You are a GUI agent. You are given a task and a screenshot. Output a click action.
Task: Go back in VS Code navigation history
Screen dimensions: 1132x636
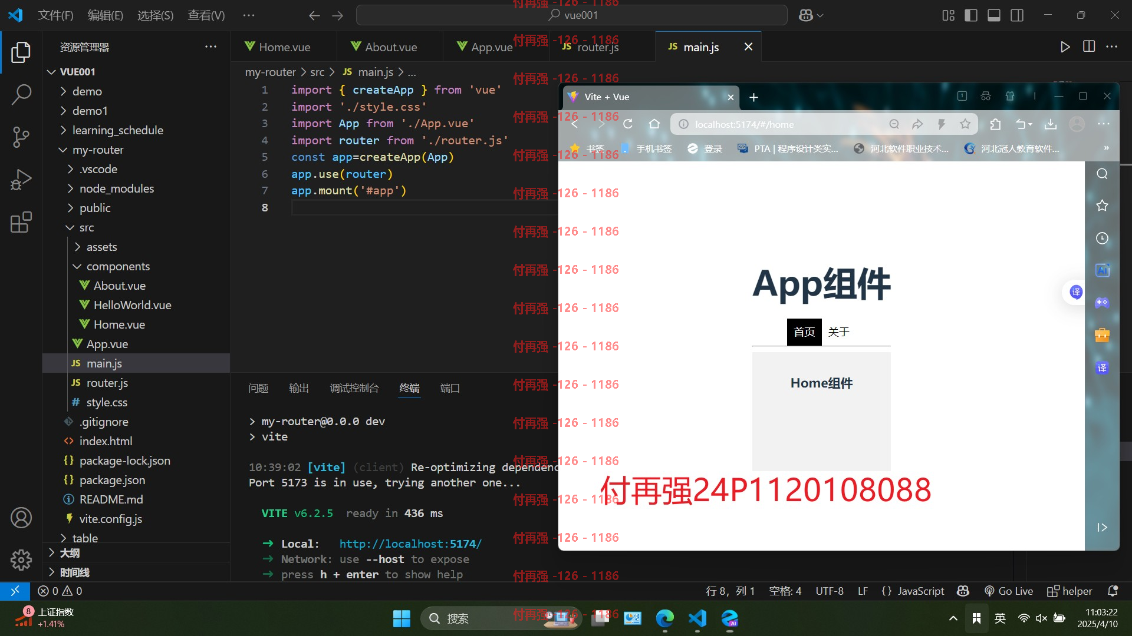314,15
